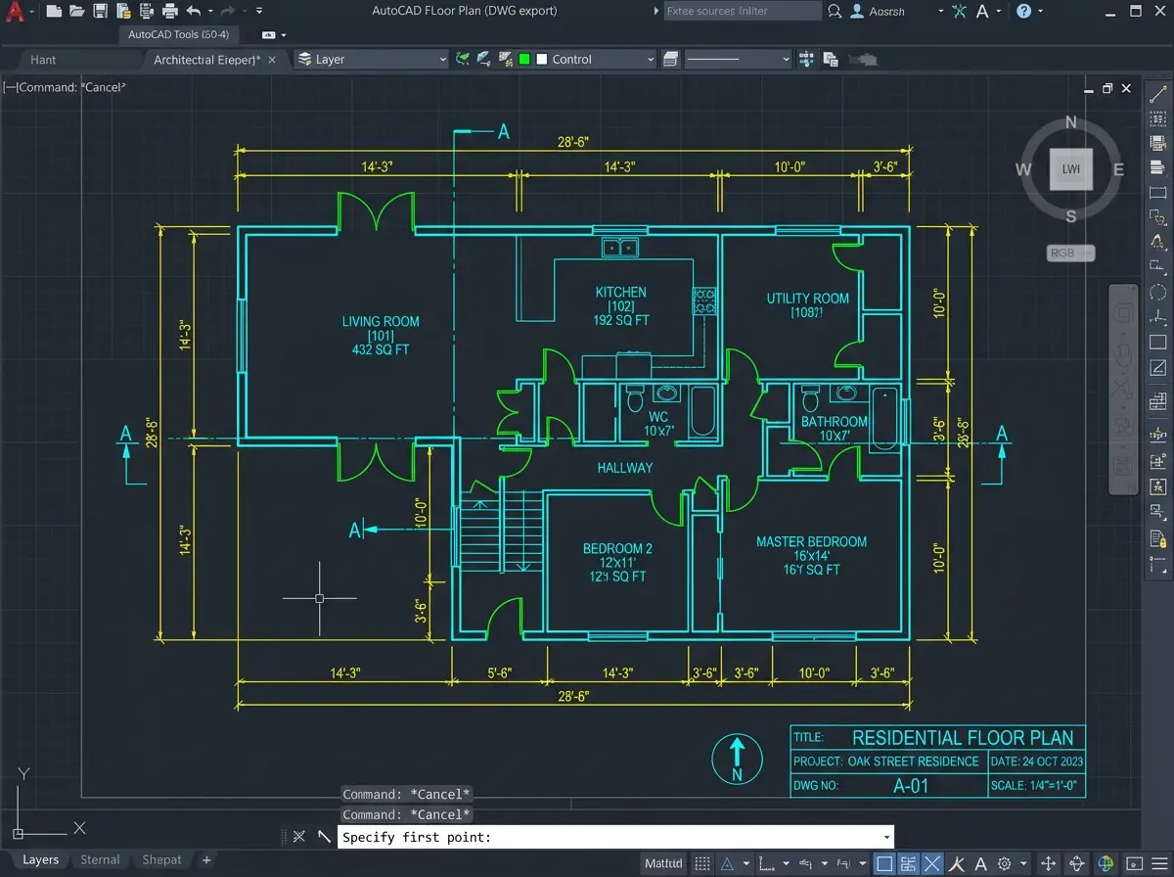The width and height of the screenshot is (1174, 877).
Task: Click the pan hand icon on navigation bar
Action: (x=1123, y=353)
